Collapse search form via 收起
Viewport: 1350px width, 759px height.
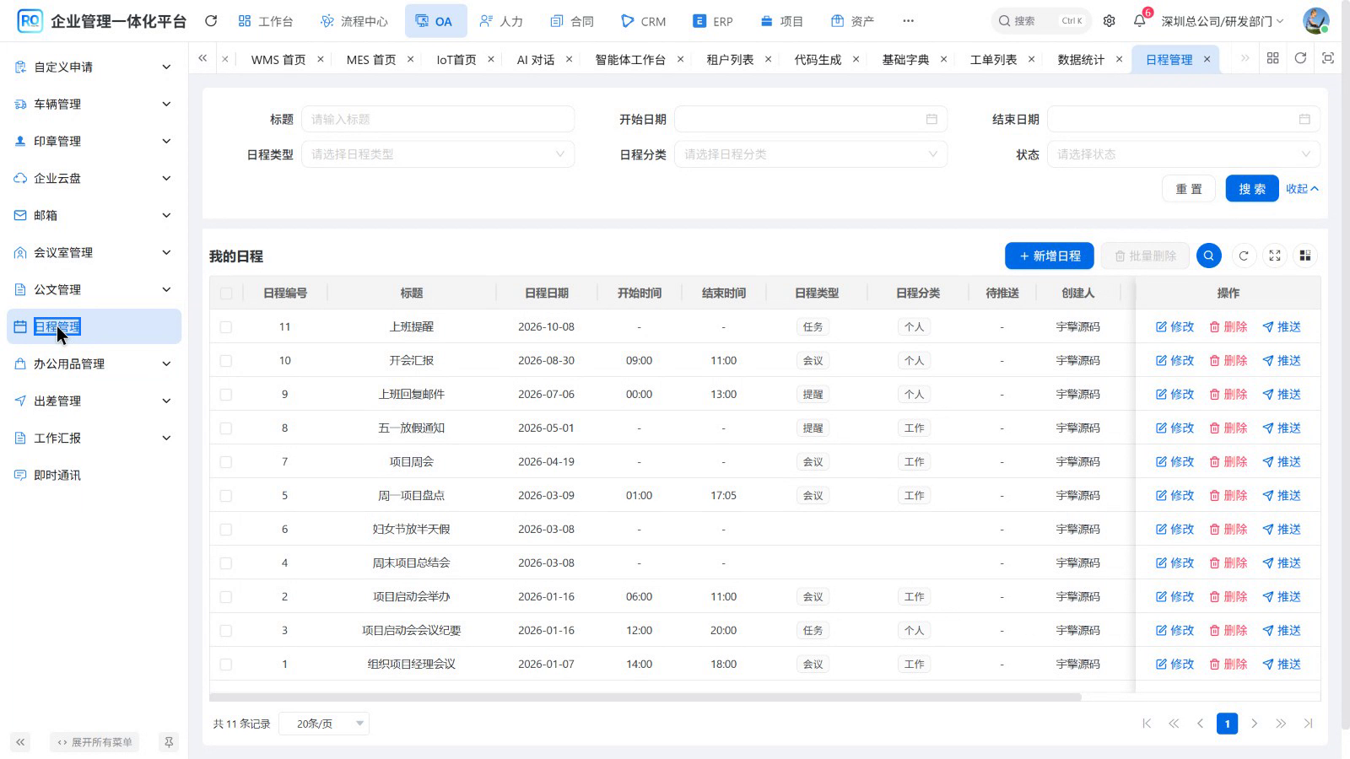coord(1302,189)
